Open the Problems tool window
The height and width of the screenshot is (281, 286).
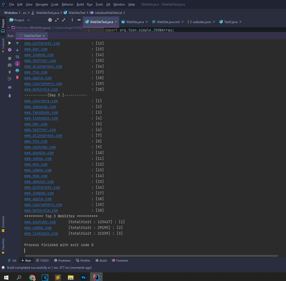(62, 261)
